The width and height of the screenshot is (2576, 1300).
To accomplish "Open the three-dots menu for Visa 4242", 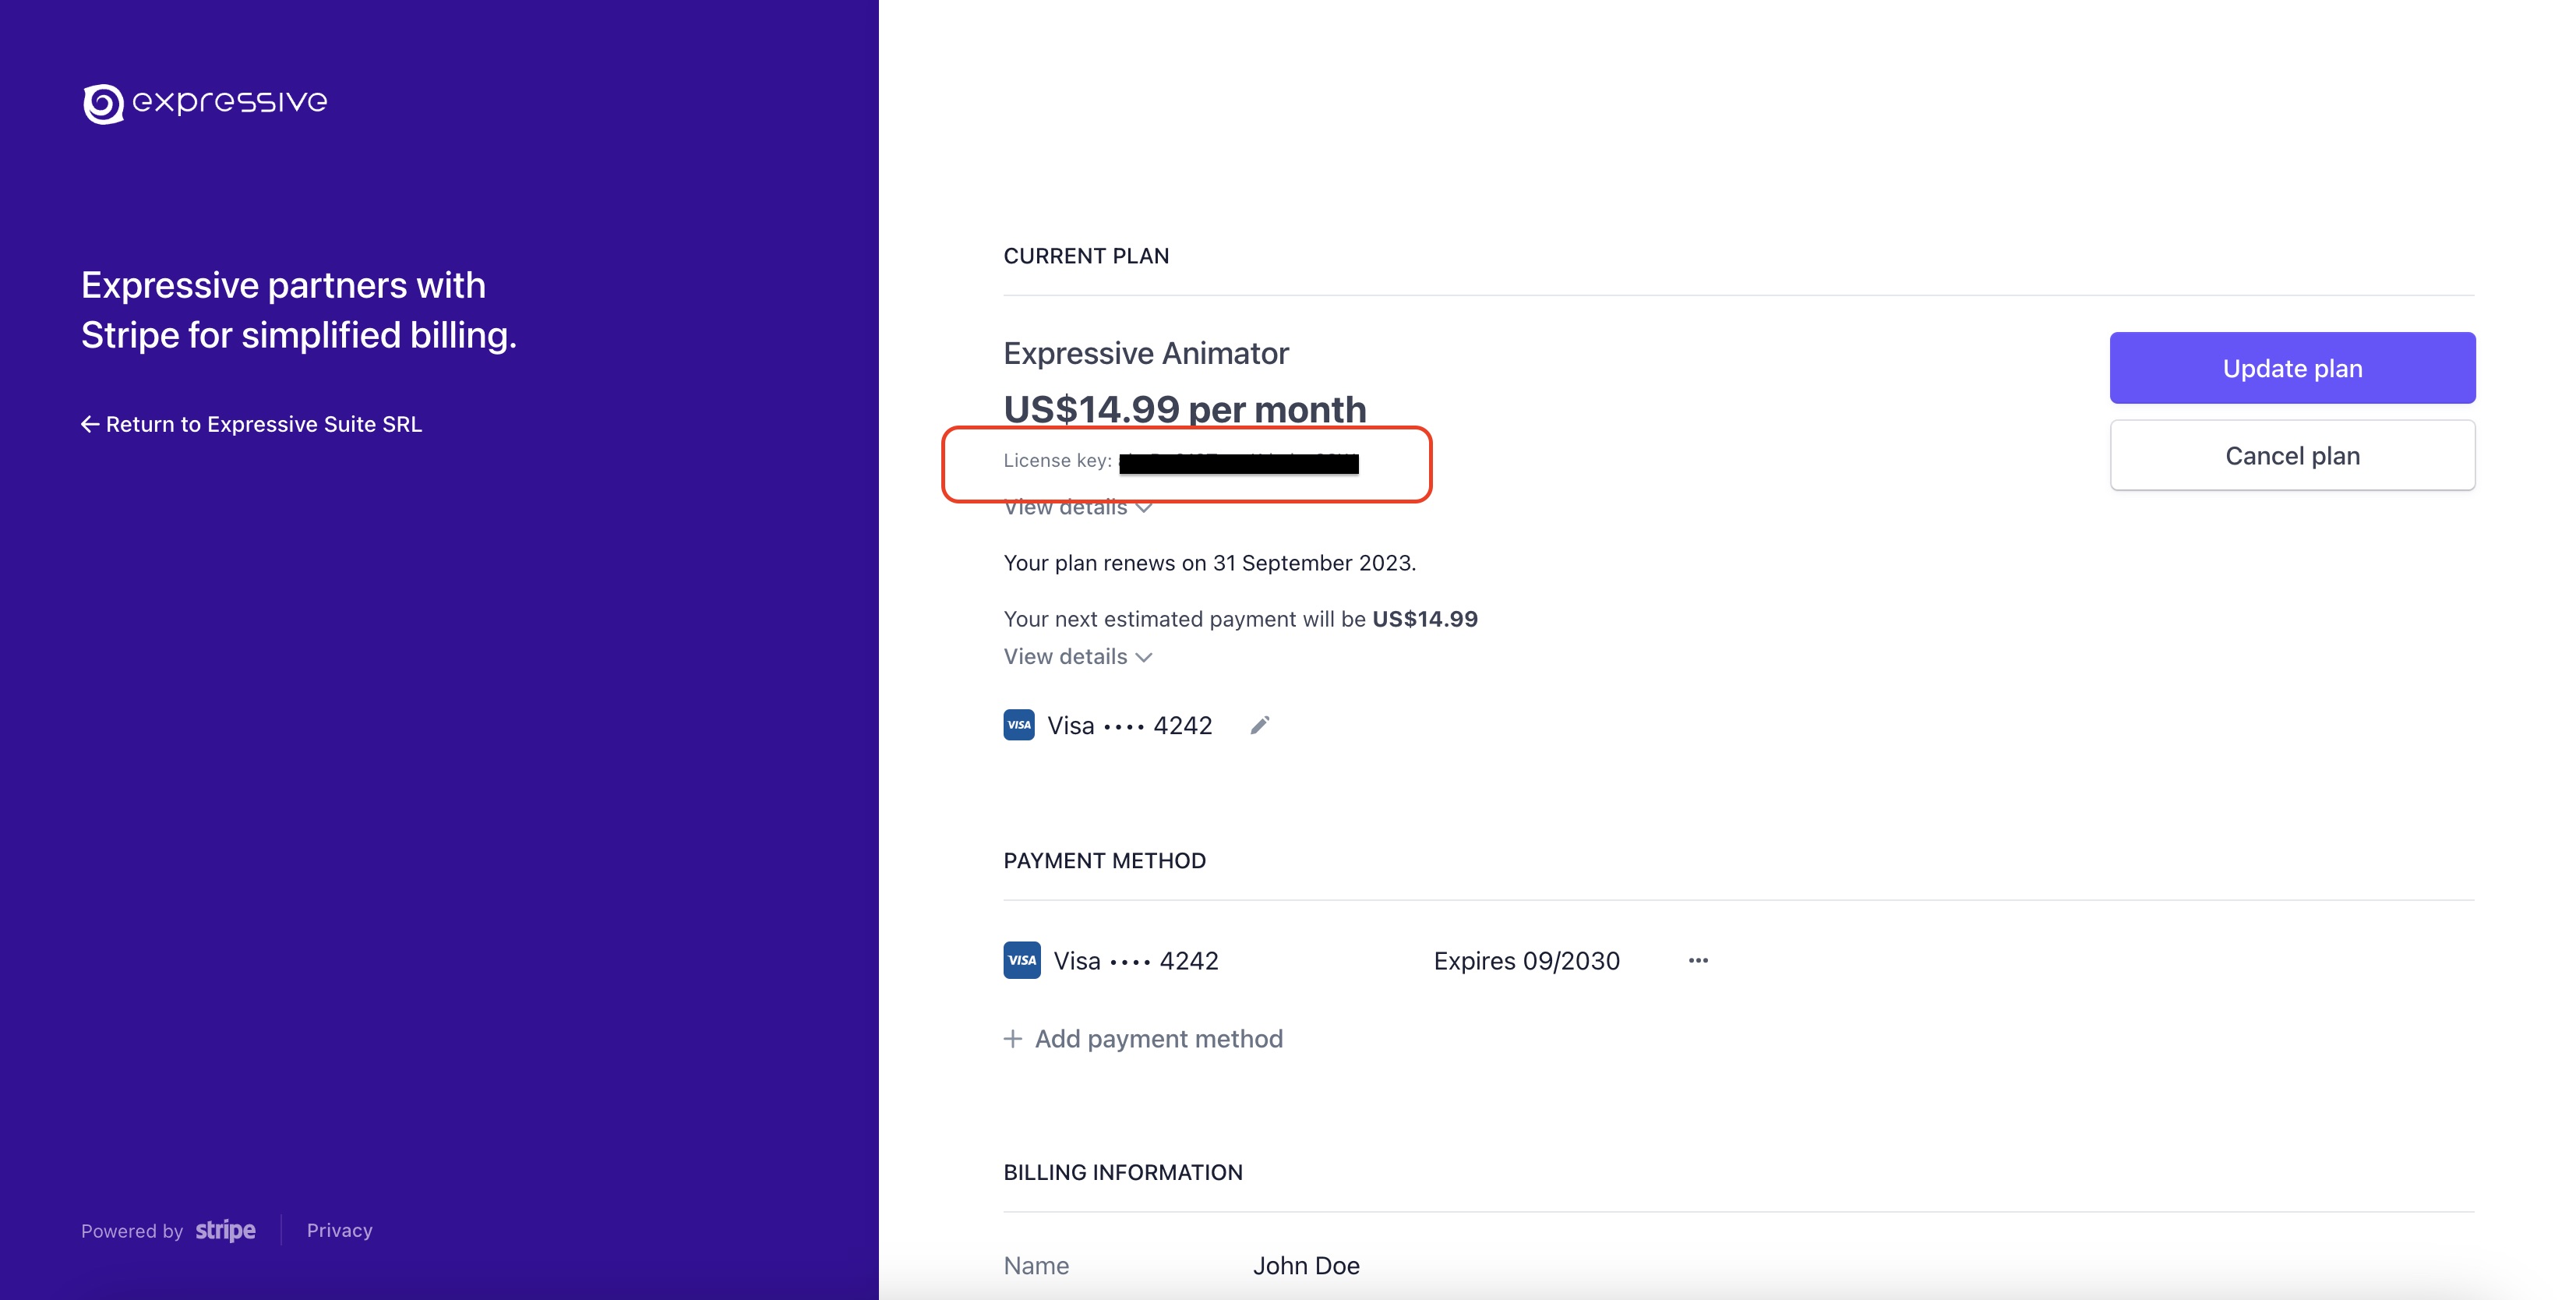I will pos(1698,960).
